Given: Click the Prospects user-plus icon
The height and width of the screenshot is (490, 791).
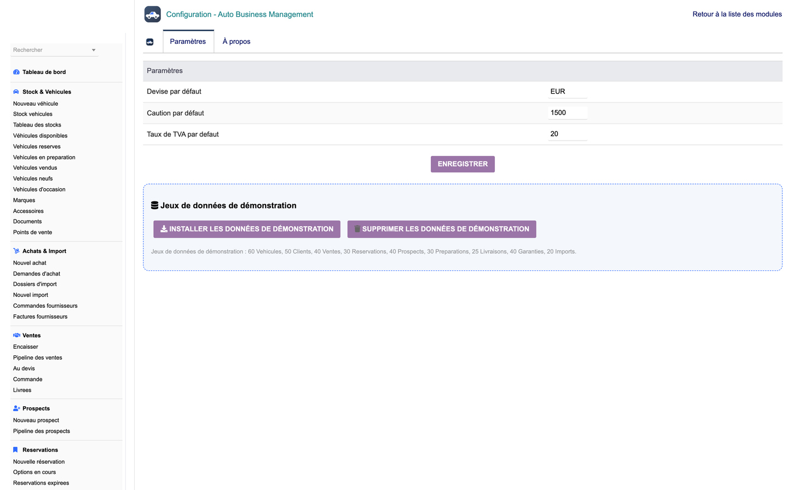Looking at the screenshot, I should (16, 408).
